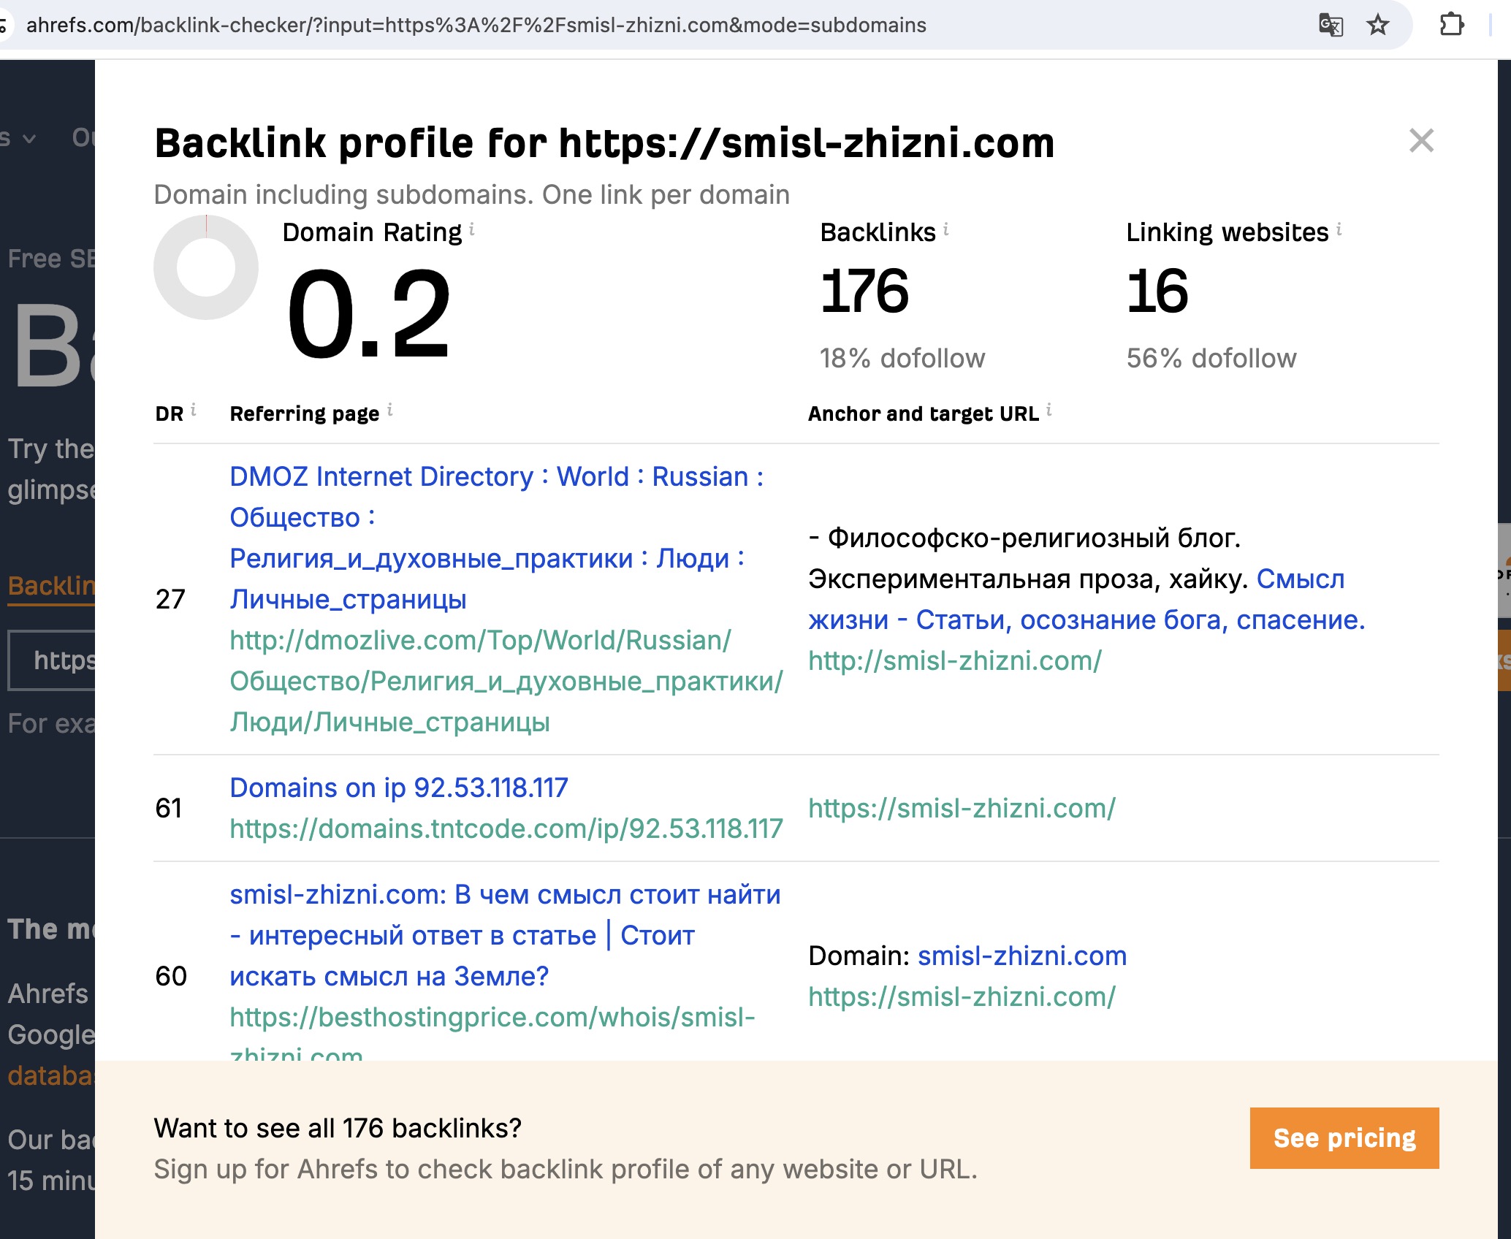The image size is (1511, 1239).
Task: Click the Anchor and target URL info icon
Action: pyautogui.click(x=1049, y=411)
